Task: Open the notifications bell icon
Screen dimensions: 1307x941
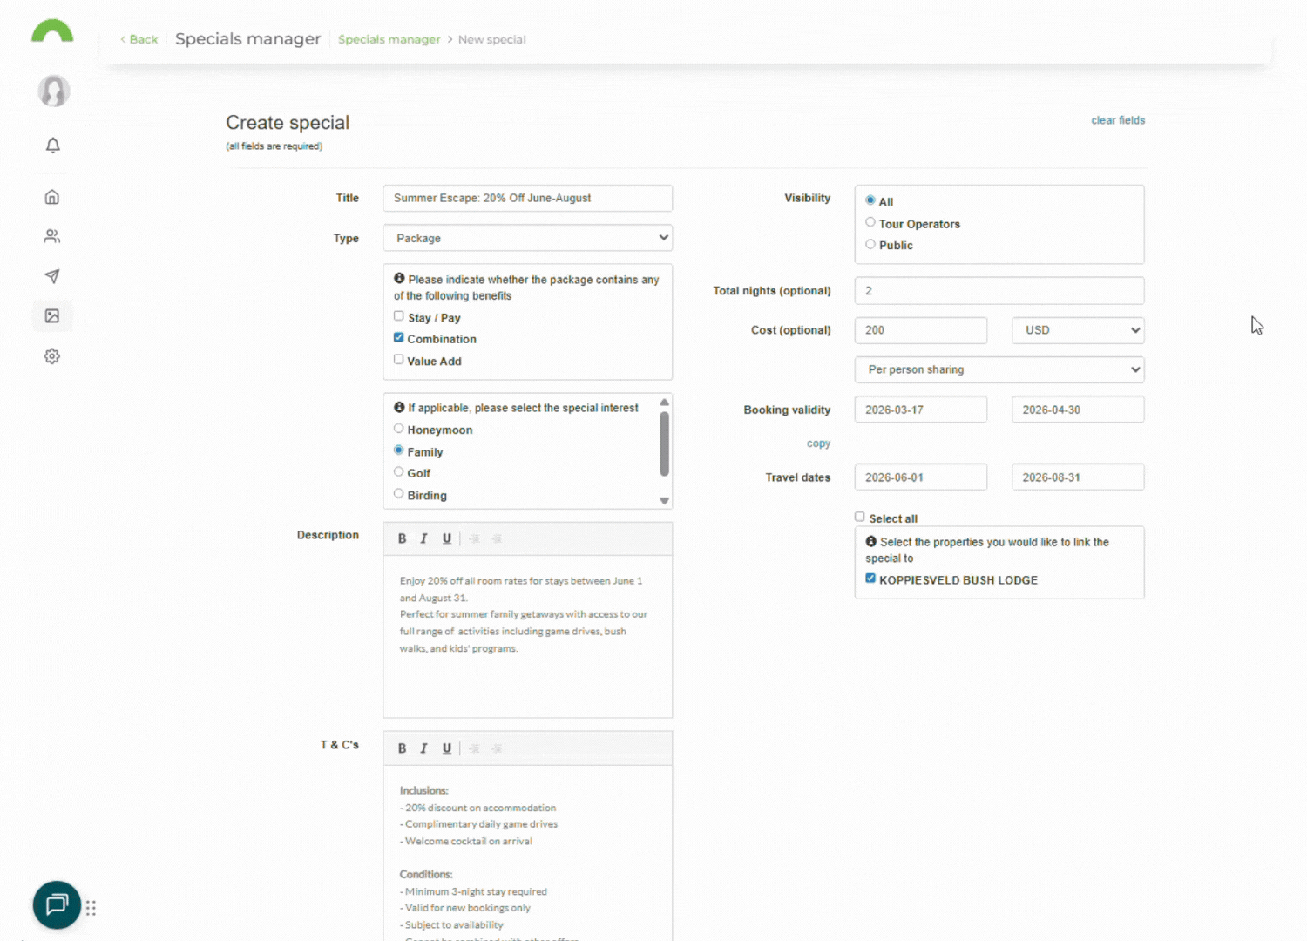Action: (52, 146)
